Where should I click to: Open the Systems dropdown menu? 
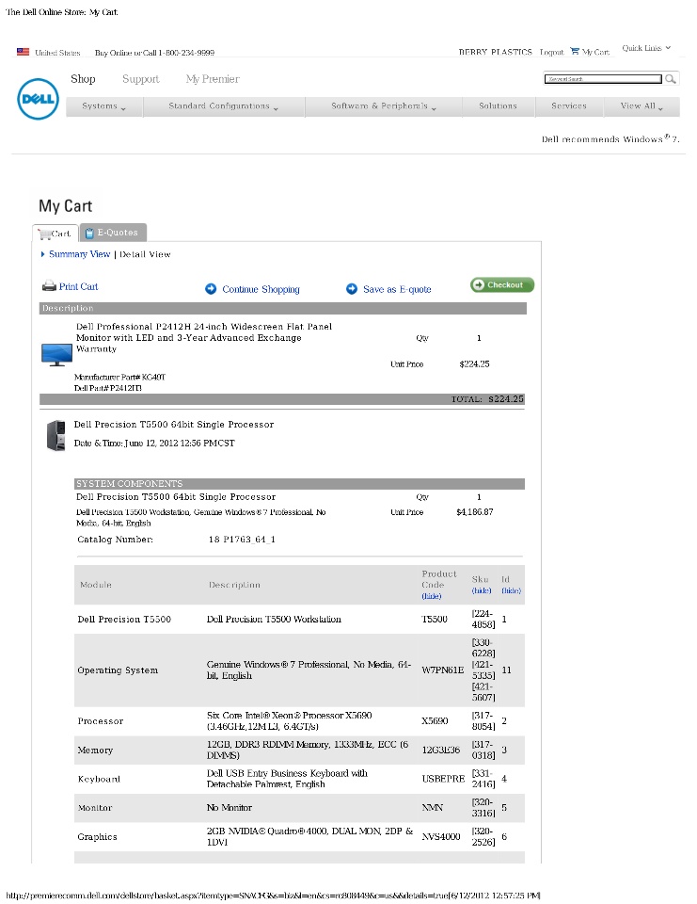(104, 106)
